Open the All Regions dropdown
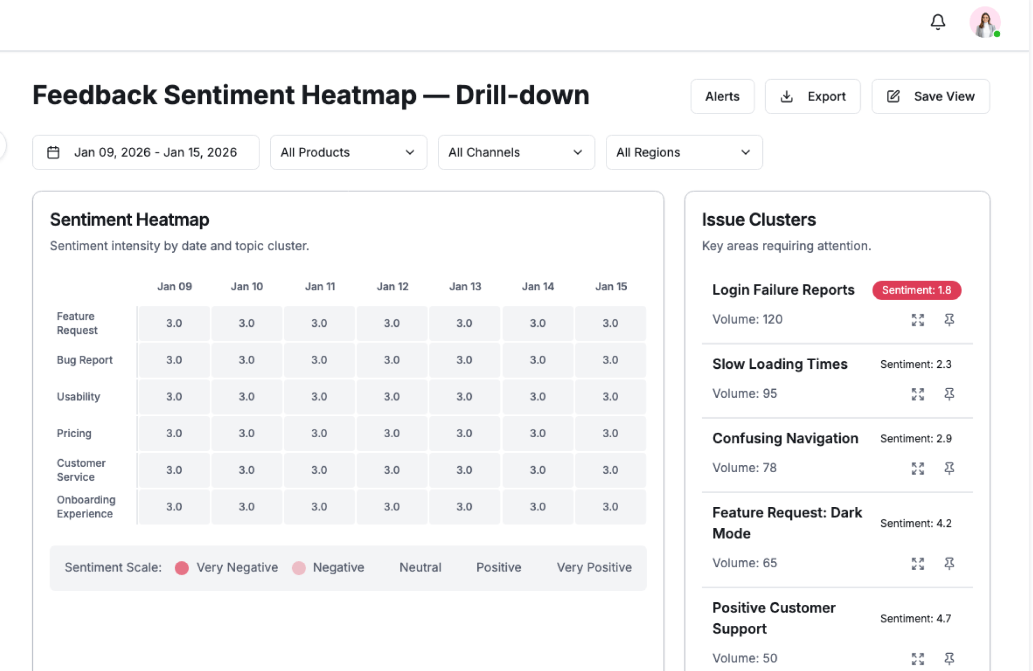Screen dimensions: 1033x671 tap(684, 152)
